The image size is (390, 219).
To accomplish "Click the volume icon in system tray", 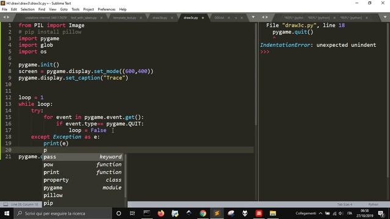I will 341,214.
